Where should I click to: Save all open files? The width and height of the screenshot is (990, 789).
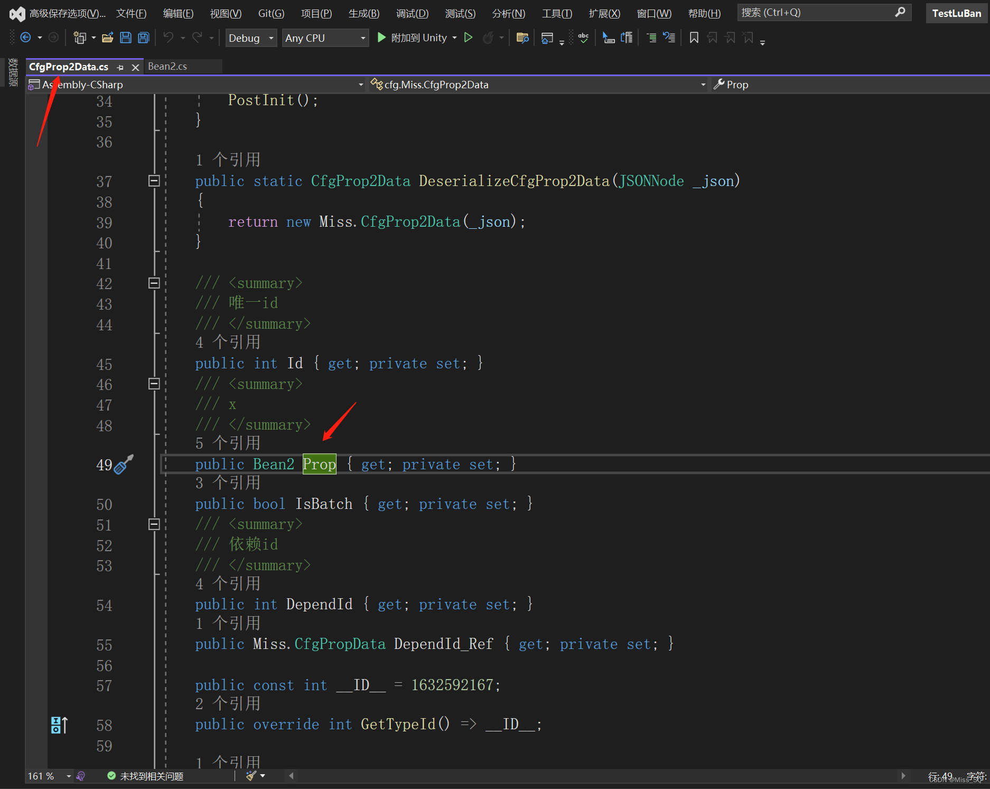tap(143, 38)
